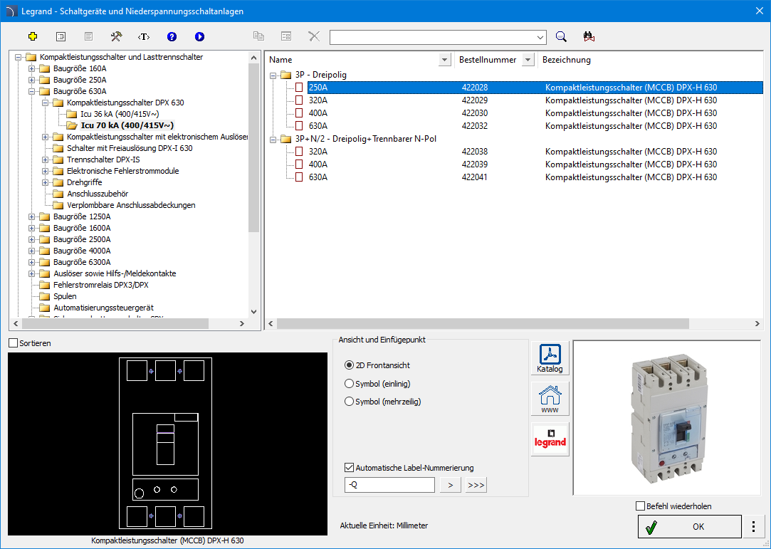Image resolution: width=771 pixels, height=549 pixels.
Task: Open the Bestellnummer column filter dropdown
Action: [528, 60]
